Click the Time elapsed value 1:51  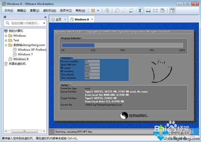[92, 74]
